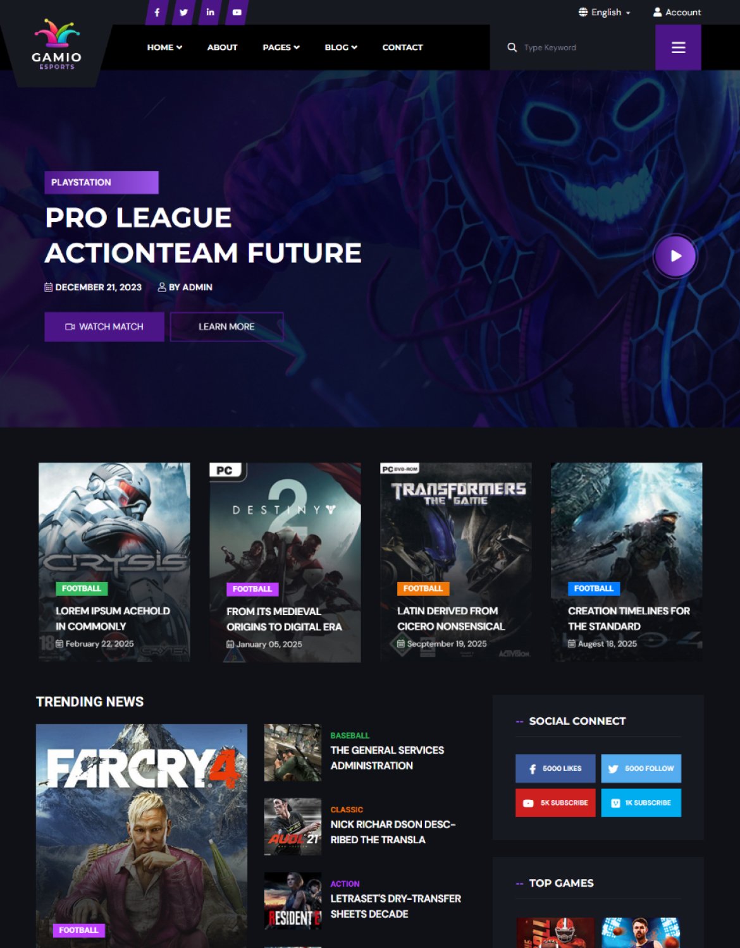Expand the Pages menu dropdown
The width and height of the screenshot is (740, 948).
(x=281, y=47)
